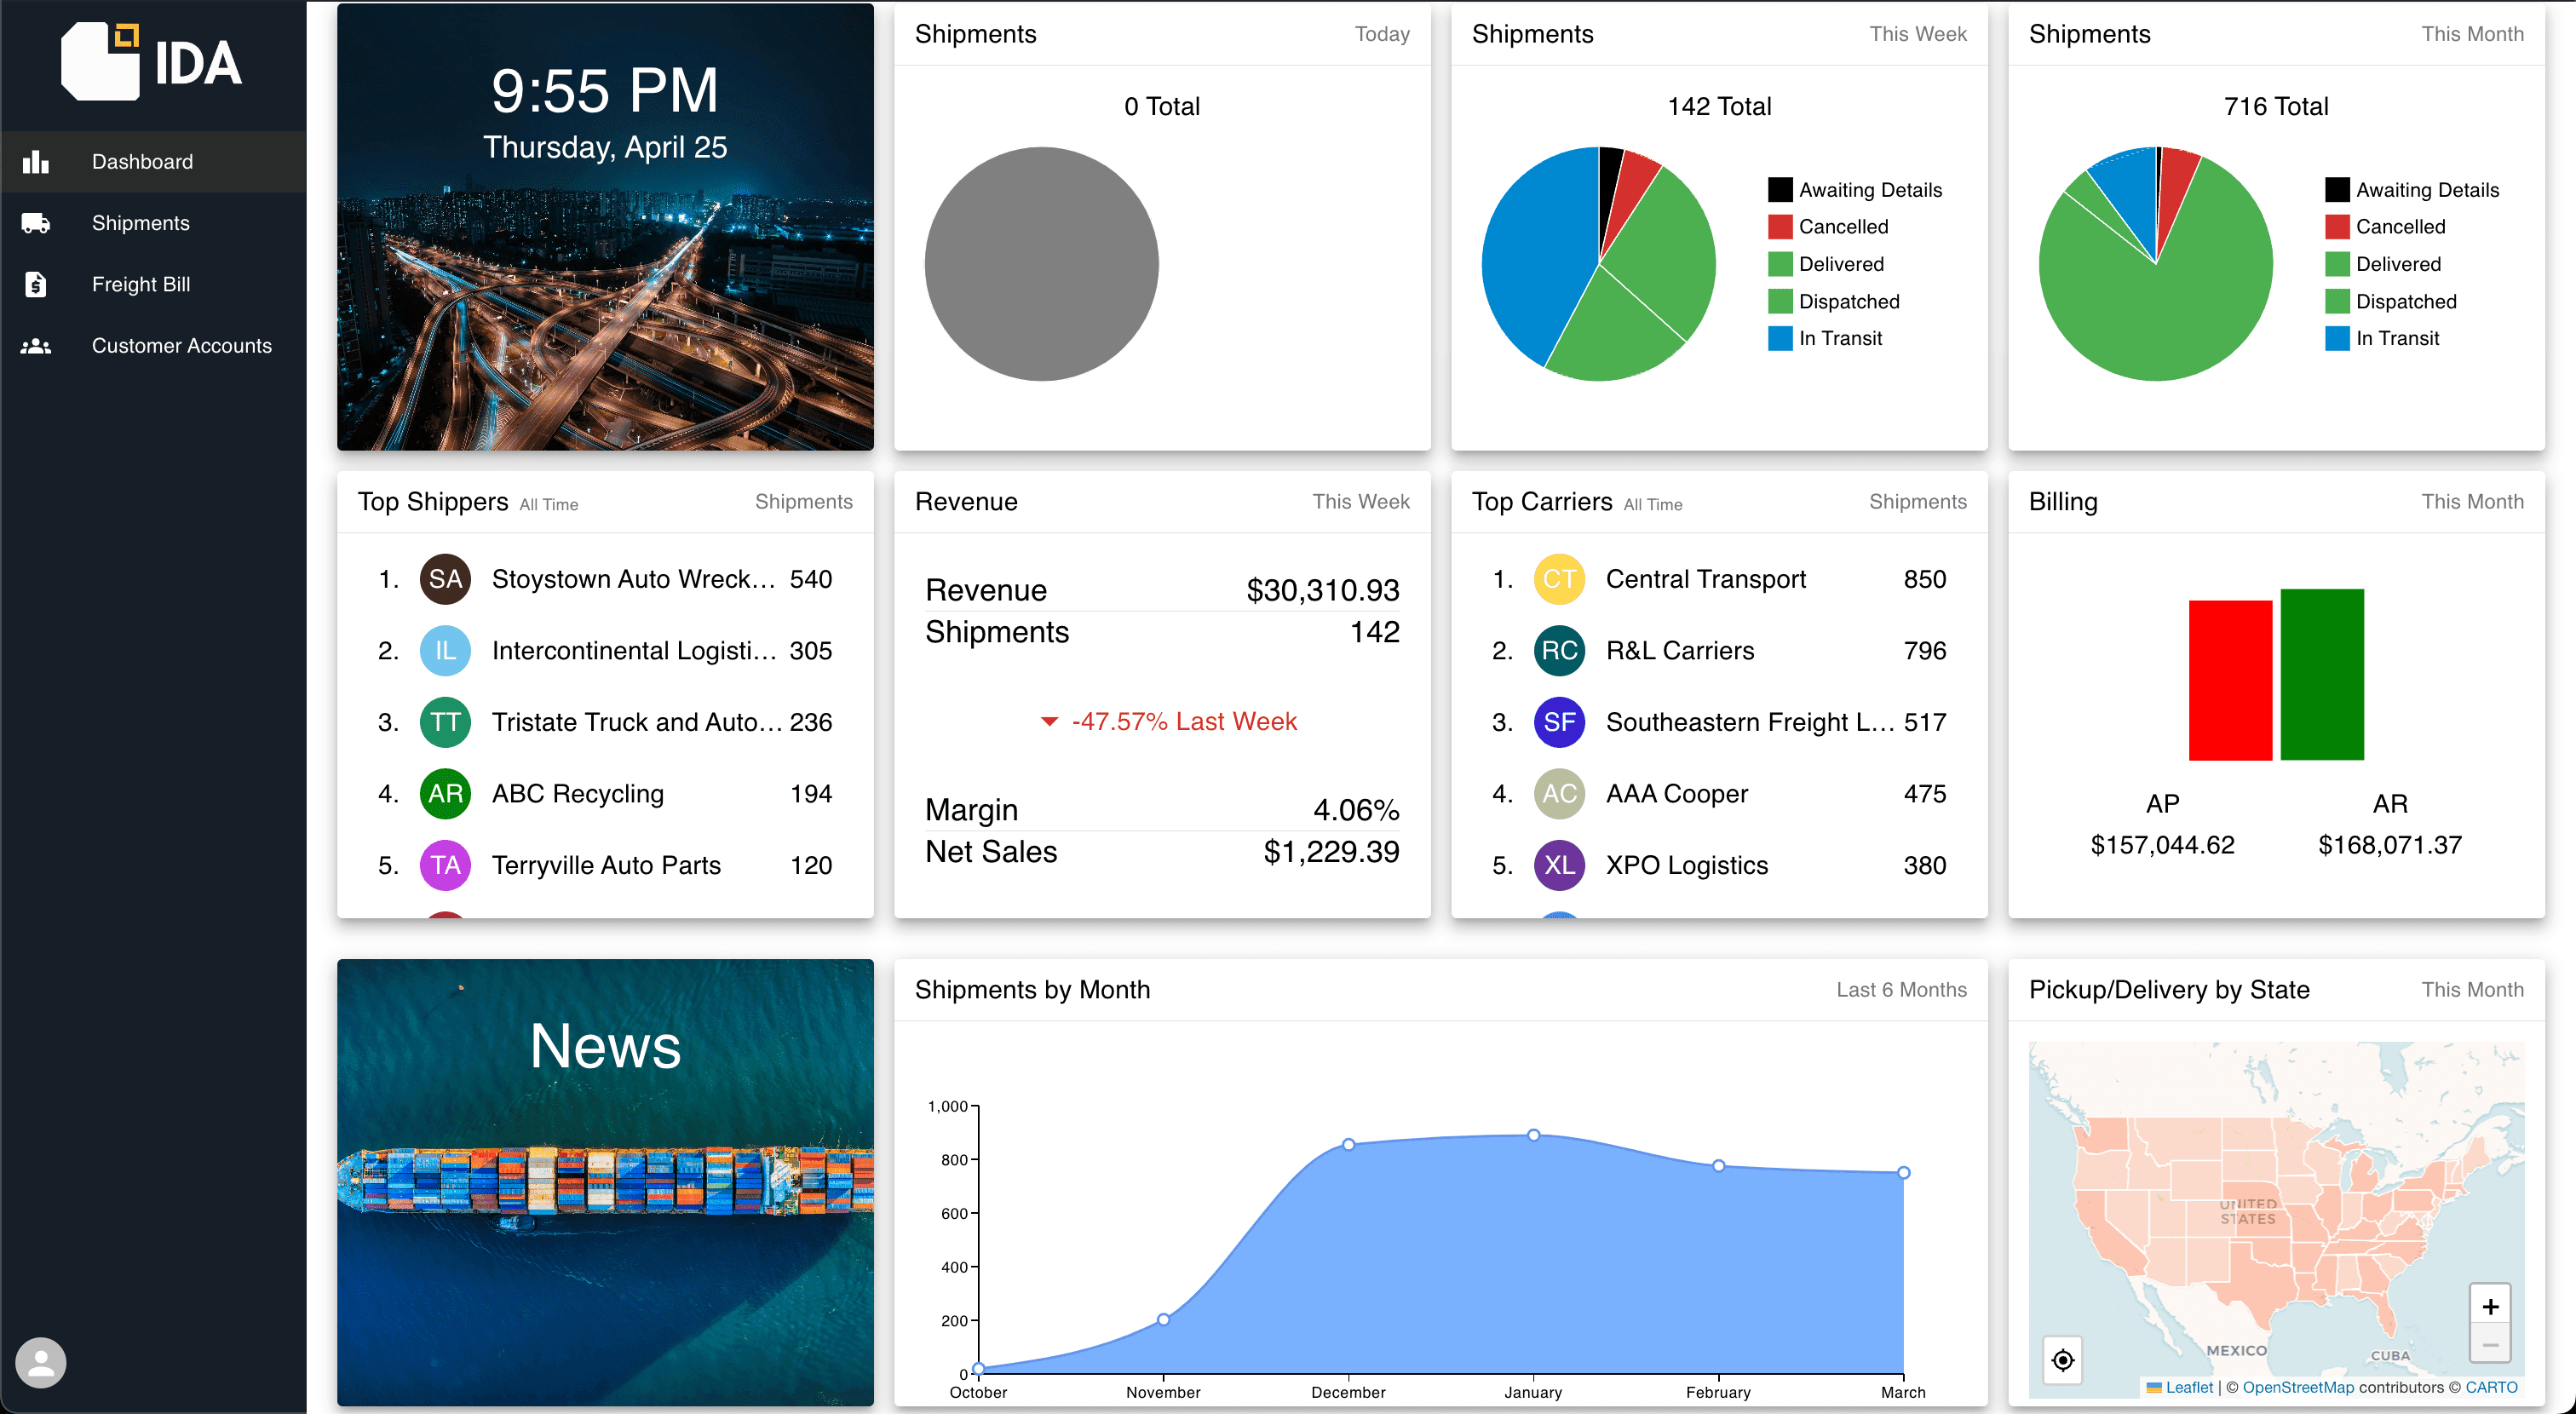Open the user profile avatar icon
2576x1414 pixels.
[x=41, y=1362]
